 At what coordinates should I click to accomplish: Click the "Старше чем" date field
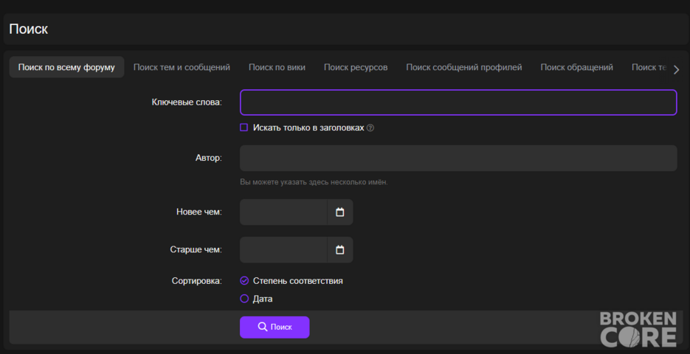click(x=284, y=250)
